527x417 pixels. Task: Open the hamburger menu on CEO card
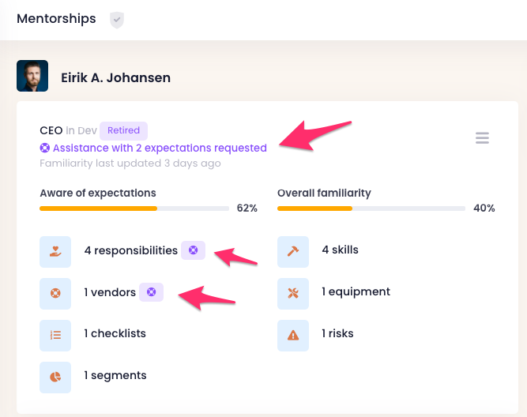(x=482, y=138)
